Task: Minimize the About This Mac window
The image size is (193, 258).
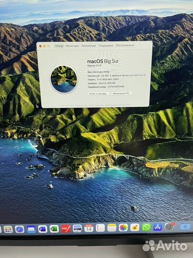Action: pyautogui.click(x=44, y=46)
